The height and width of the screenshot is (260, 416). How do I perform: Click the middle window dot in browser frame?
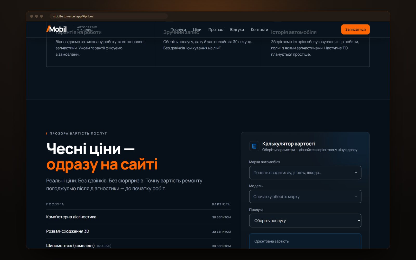tap(36, 16)
